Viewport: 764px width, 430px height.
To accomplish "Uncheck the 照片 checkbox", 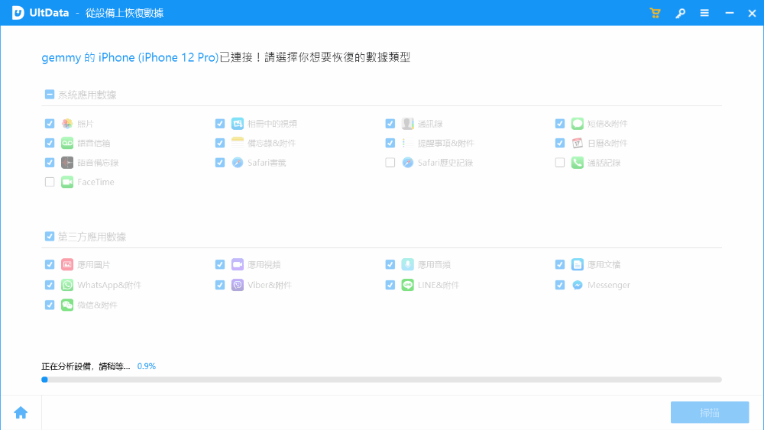I will (x=50, y=123).
